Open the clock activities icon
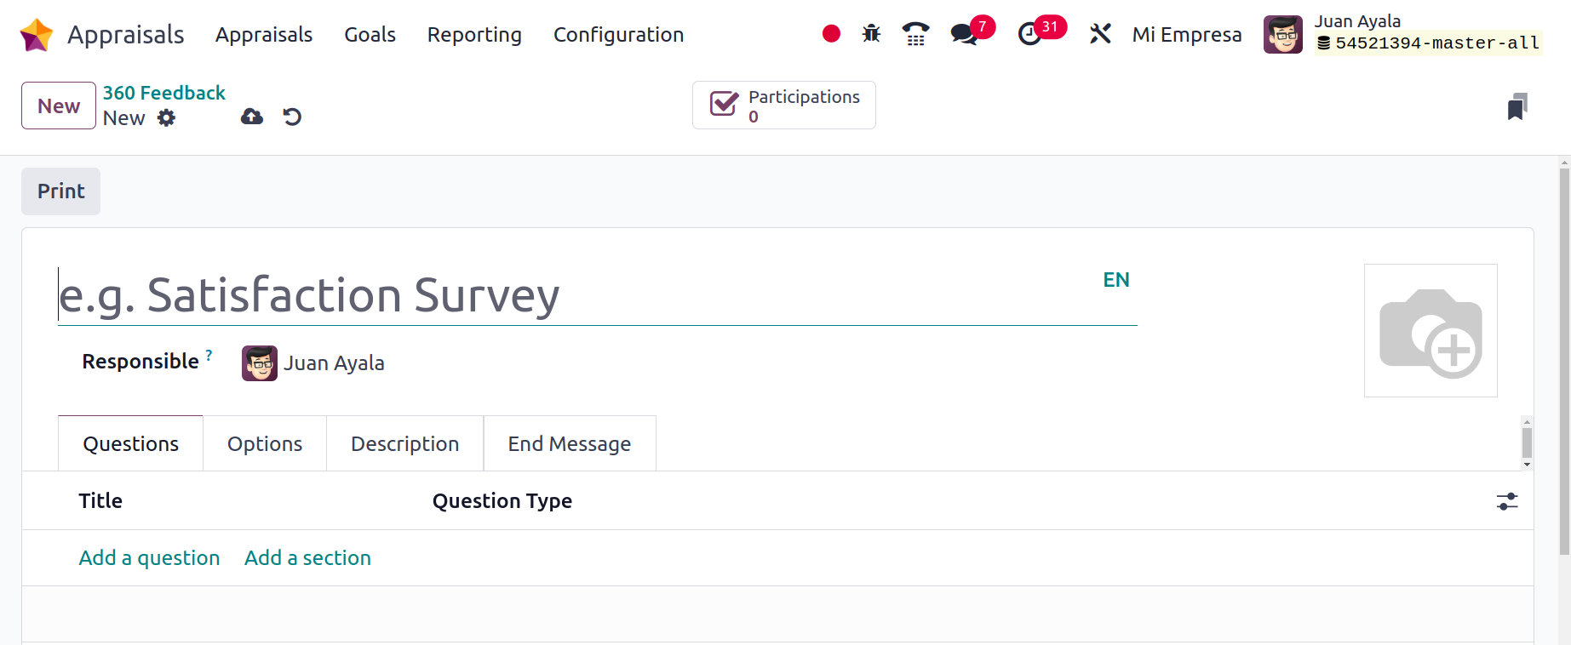 point(1029,34)
